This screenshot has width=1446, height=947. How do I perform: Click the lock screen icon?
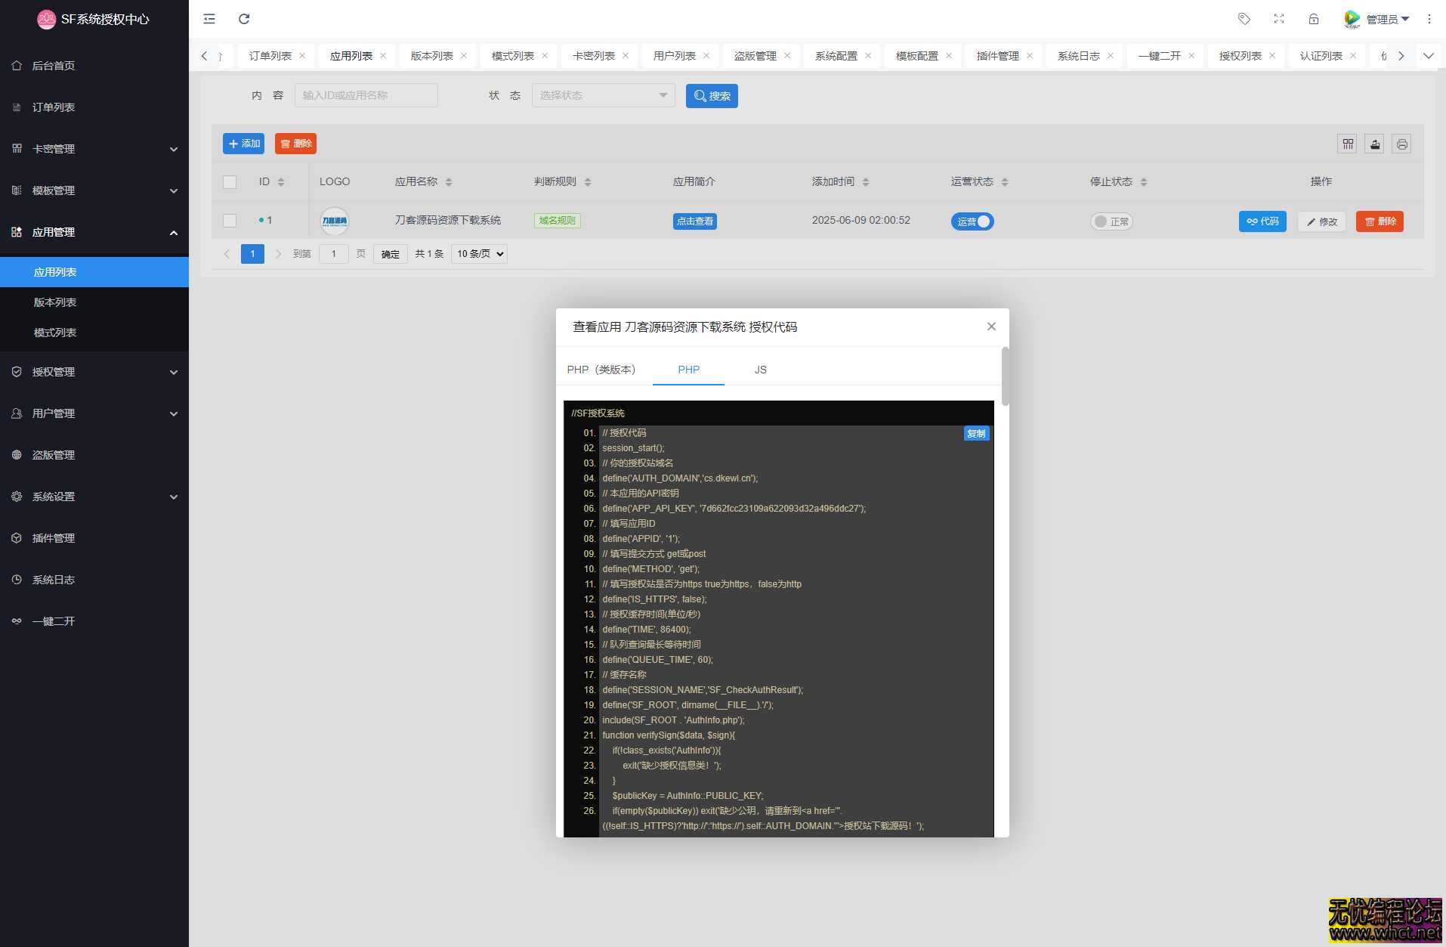click(1314, 19)
